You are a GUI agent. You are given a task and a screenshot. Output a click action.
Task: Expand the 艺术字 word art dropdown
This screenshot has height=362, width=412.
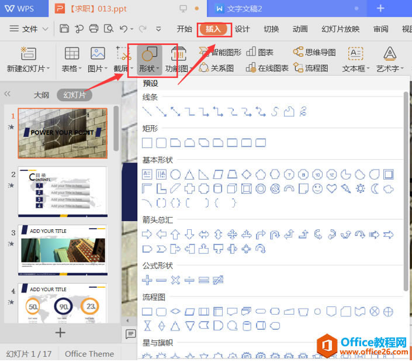pyautogui.click(x=390, y=68)
